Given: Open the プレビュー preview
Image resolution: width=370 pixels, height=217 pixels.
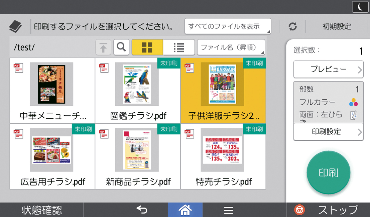Looking at the screenshot, I should coord(328,69).
